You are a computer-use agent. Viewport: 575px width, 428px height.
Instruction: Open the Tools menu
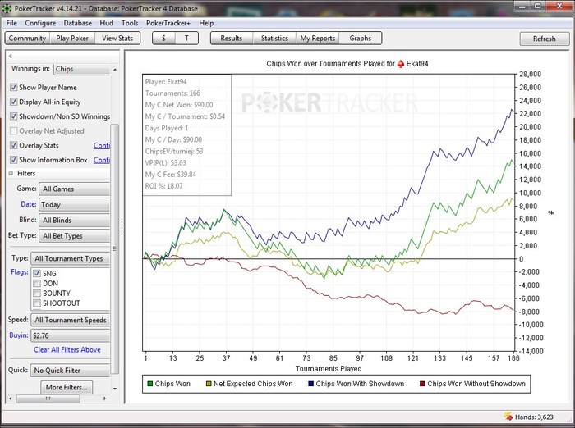(x=130, y=23)
